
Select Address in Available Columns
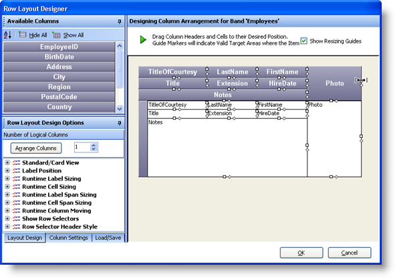coord(59,67)
